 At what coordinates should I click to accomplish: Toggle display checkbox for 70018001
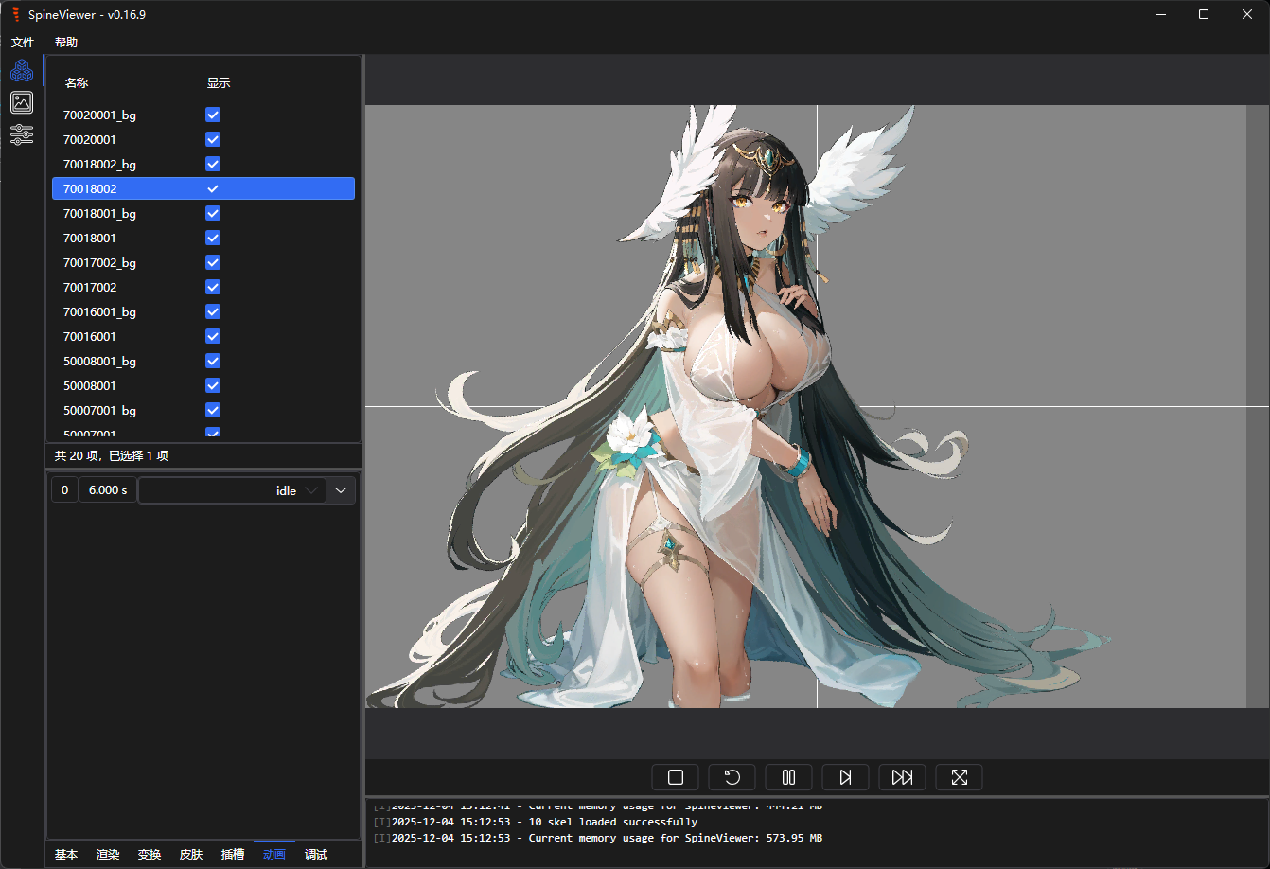click(213, 238)
